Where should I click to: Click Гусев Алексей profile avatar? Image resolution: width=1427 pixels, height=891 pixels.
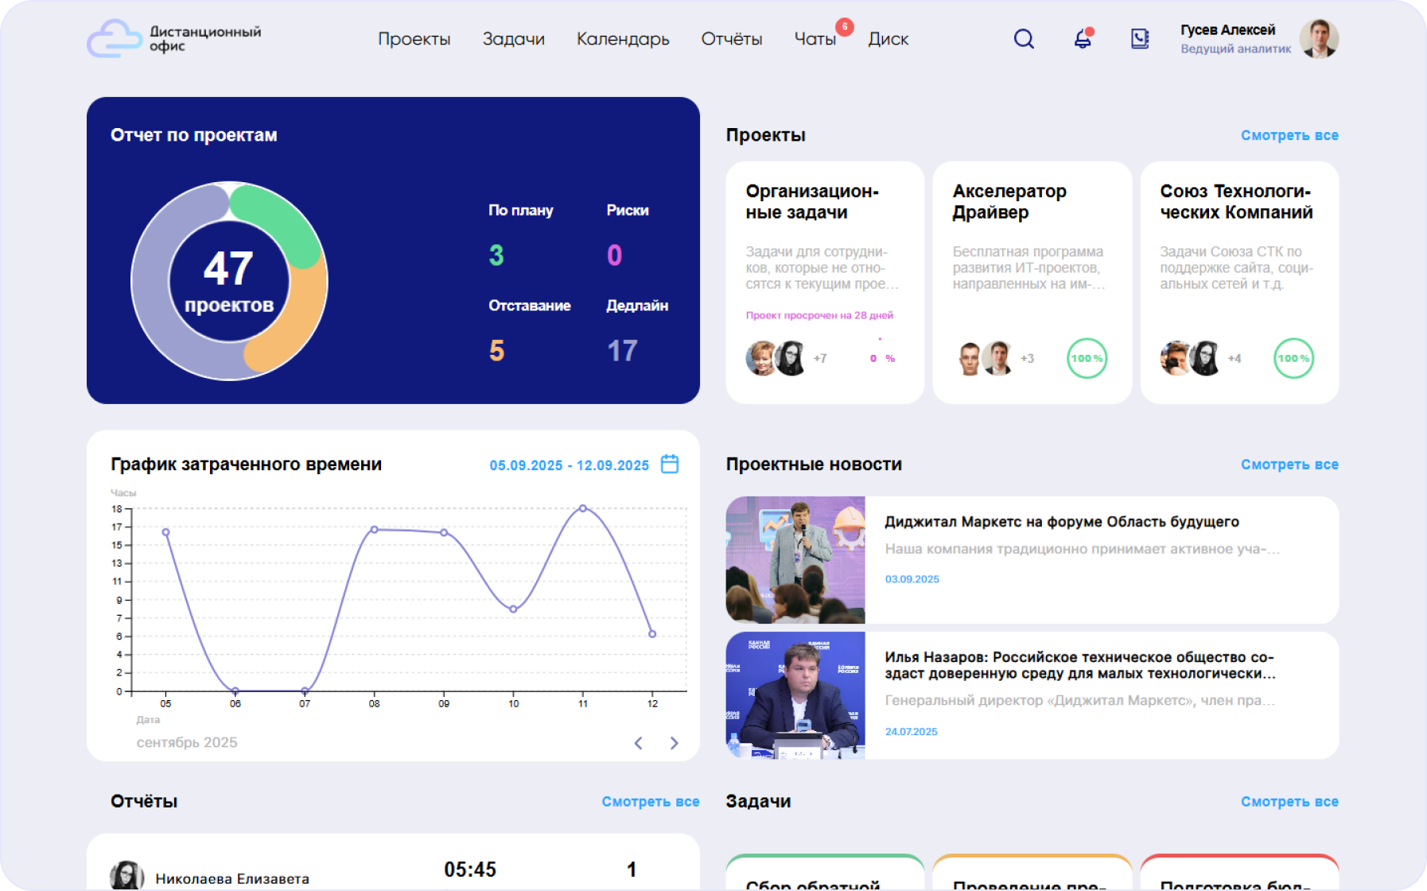tap(1318, 39)
